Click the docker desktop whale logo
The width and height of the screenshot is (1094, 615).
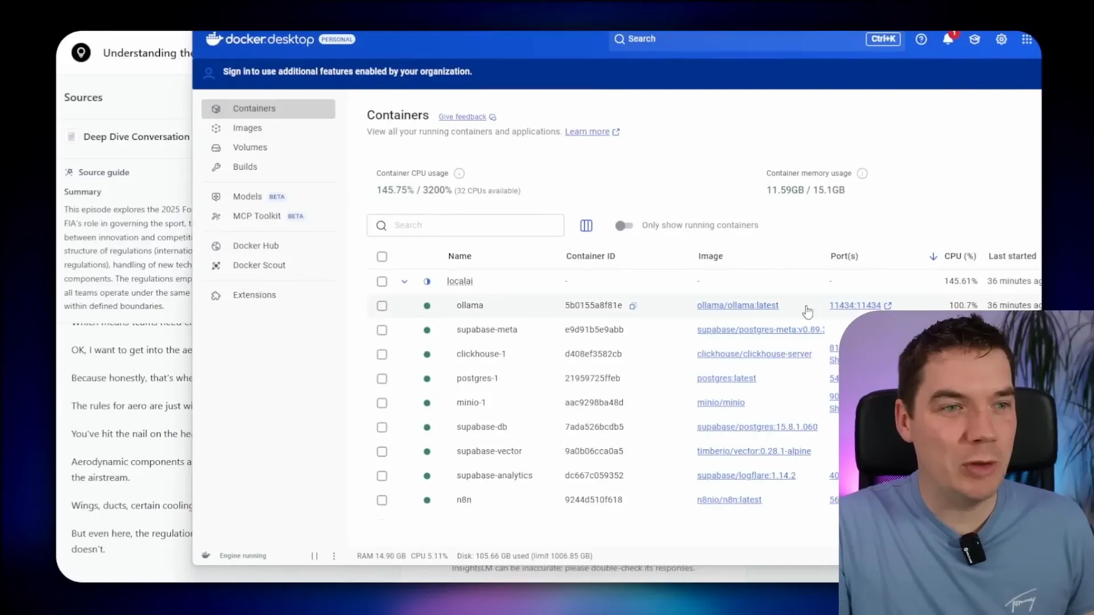(x=214, y=39)
